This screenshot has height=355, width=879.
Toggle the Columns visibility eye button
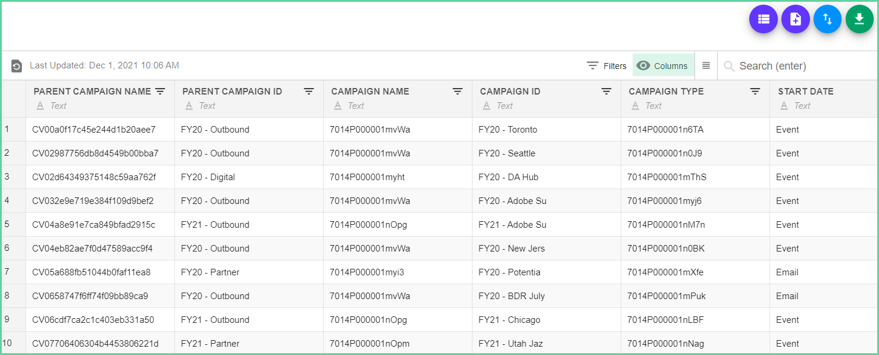(663, 65)
